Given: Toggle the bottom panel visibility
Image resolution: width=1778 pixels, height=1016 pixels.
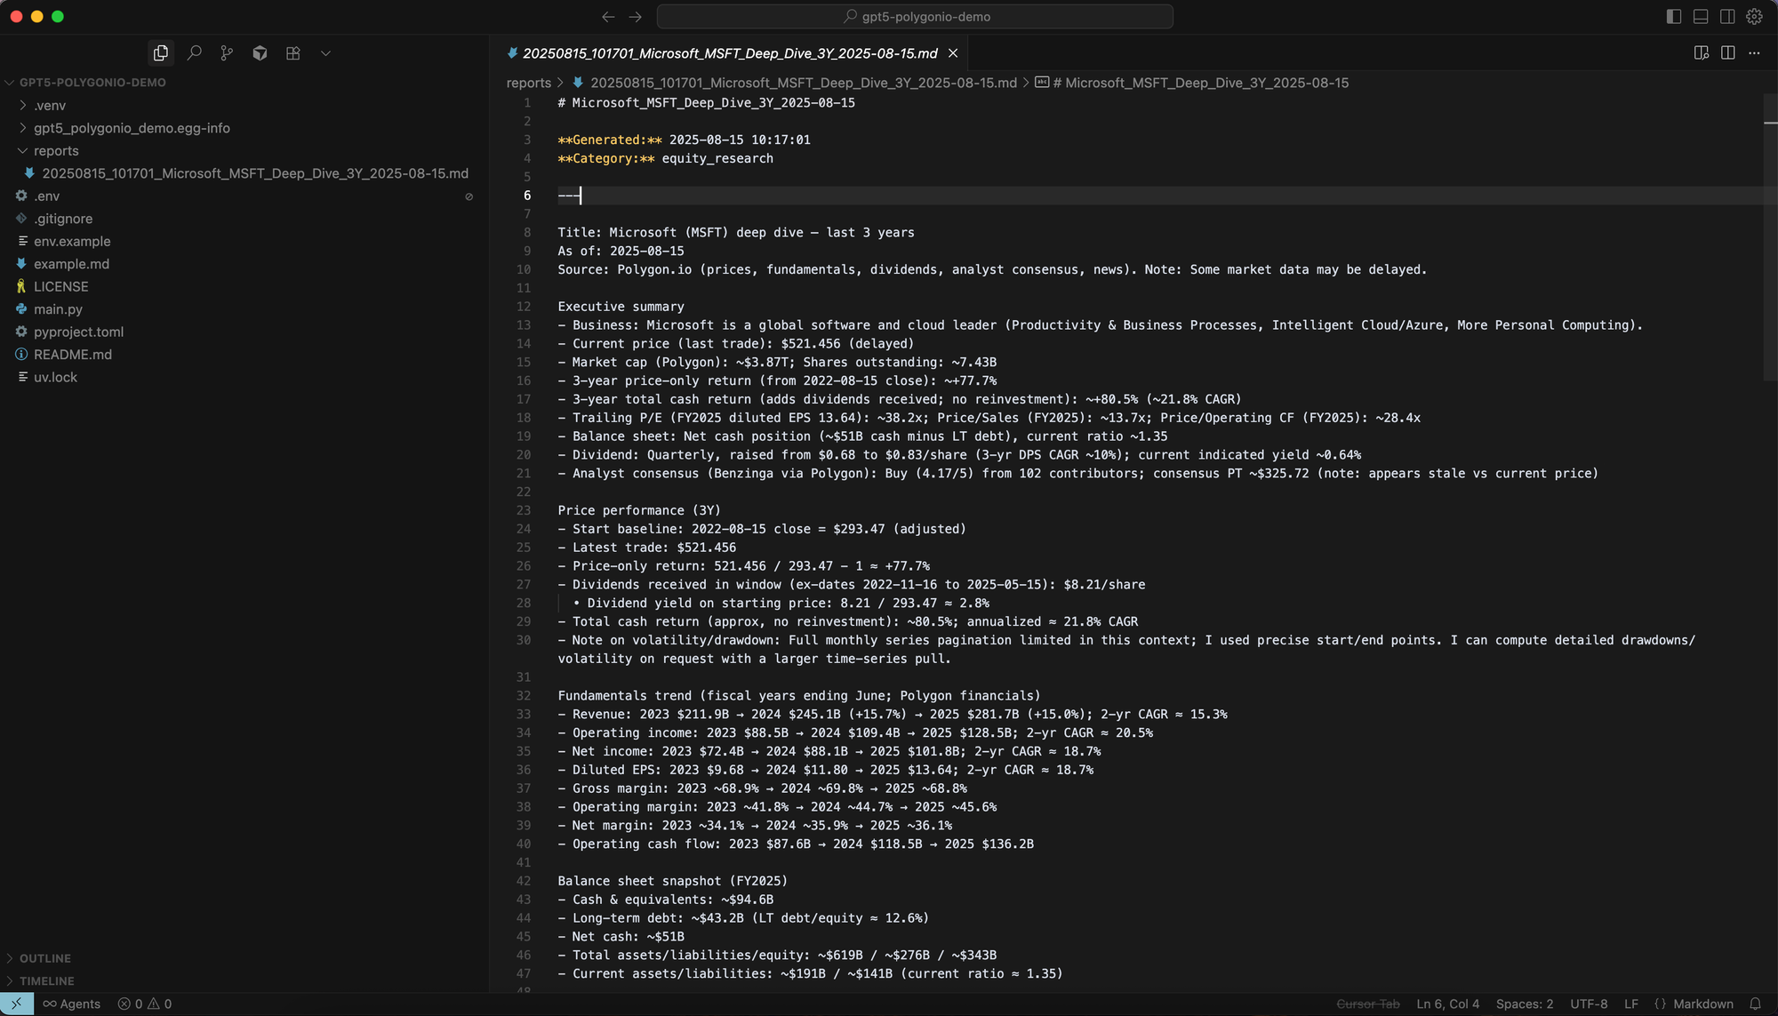Looking at the screenshot, I should (x=1700, y=16).
